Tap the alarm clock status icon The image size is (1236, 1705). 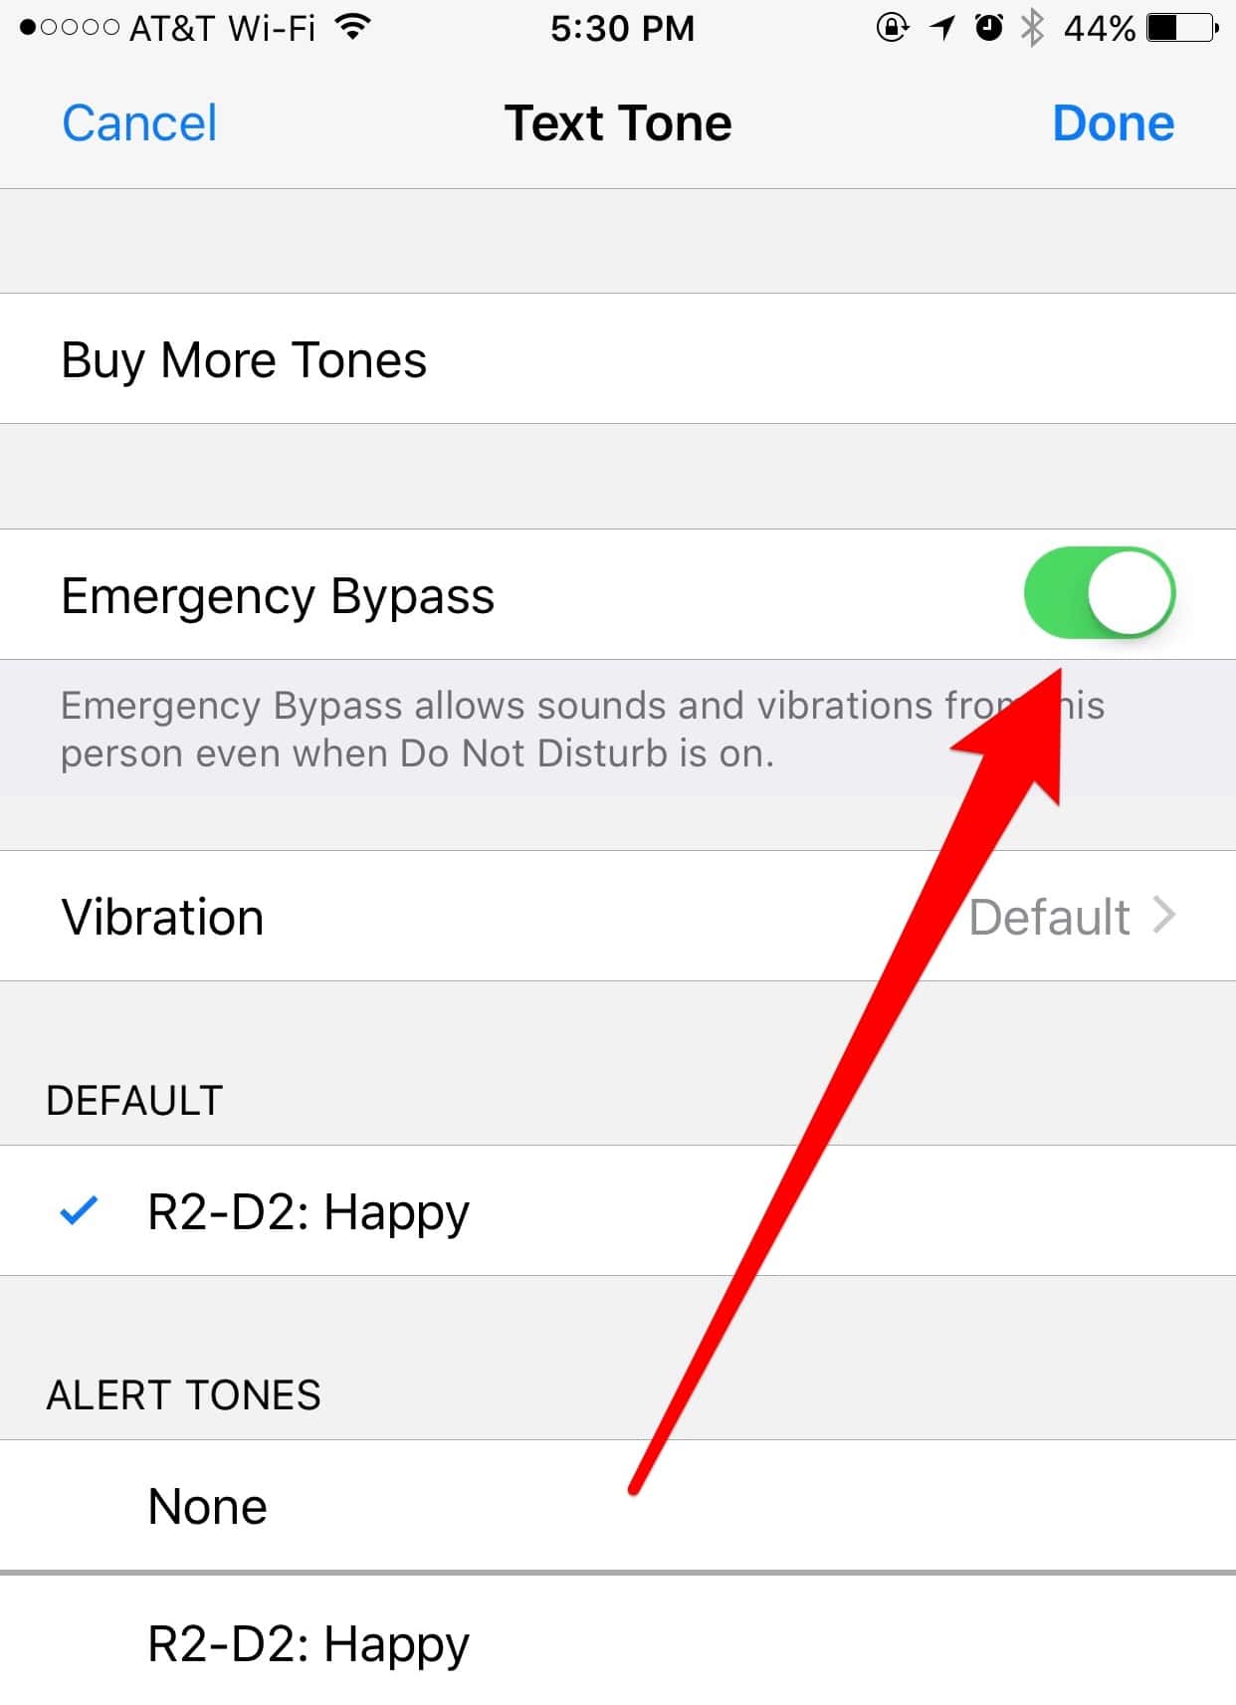click(x=988, y=28)
